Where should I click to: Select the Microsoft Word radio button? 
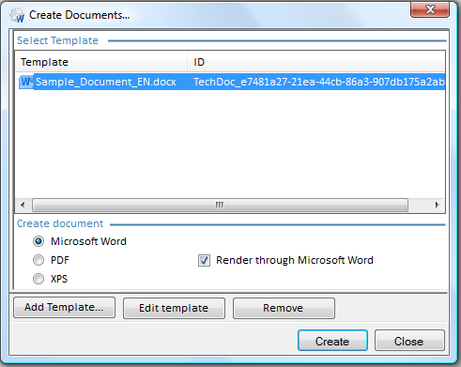[38, 241]
